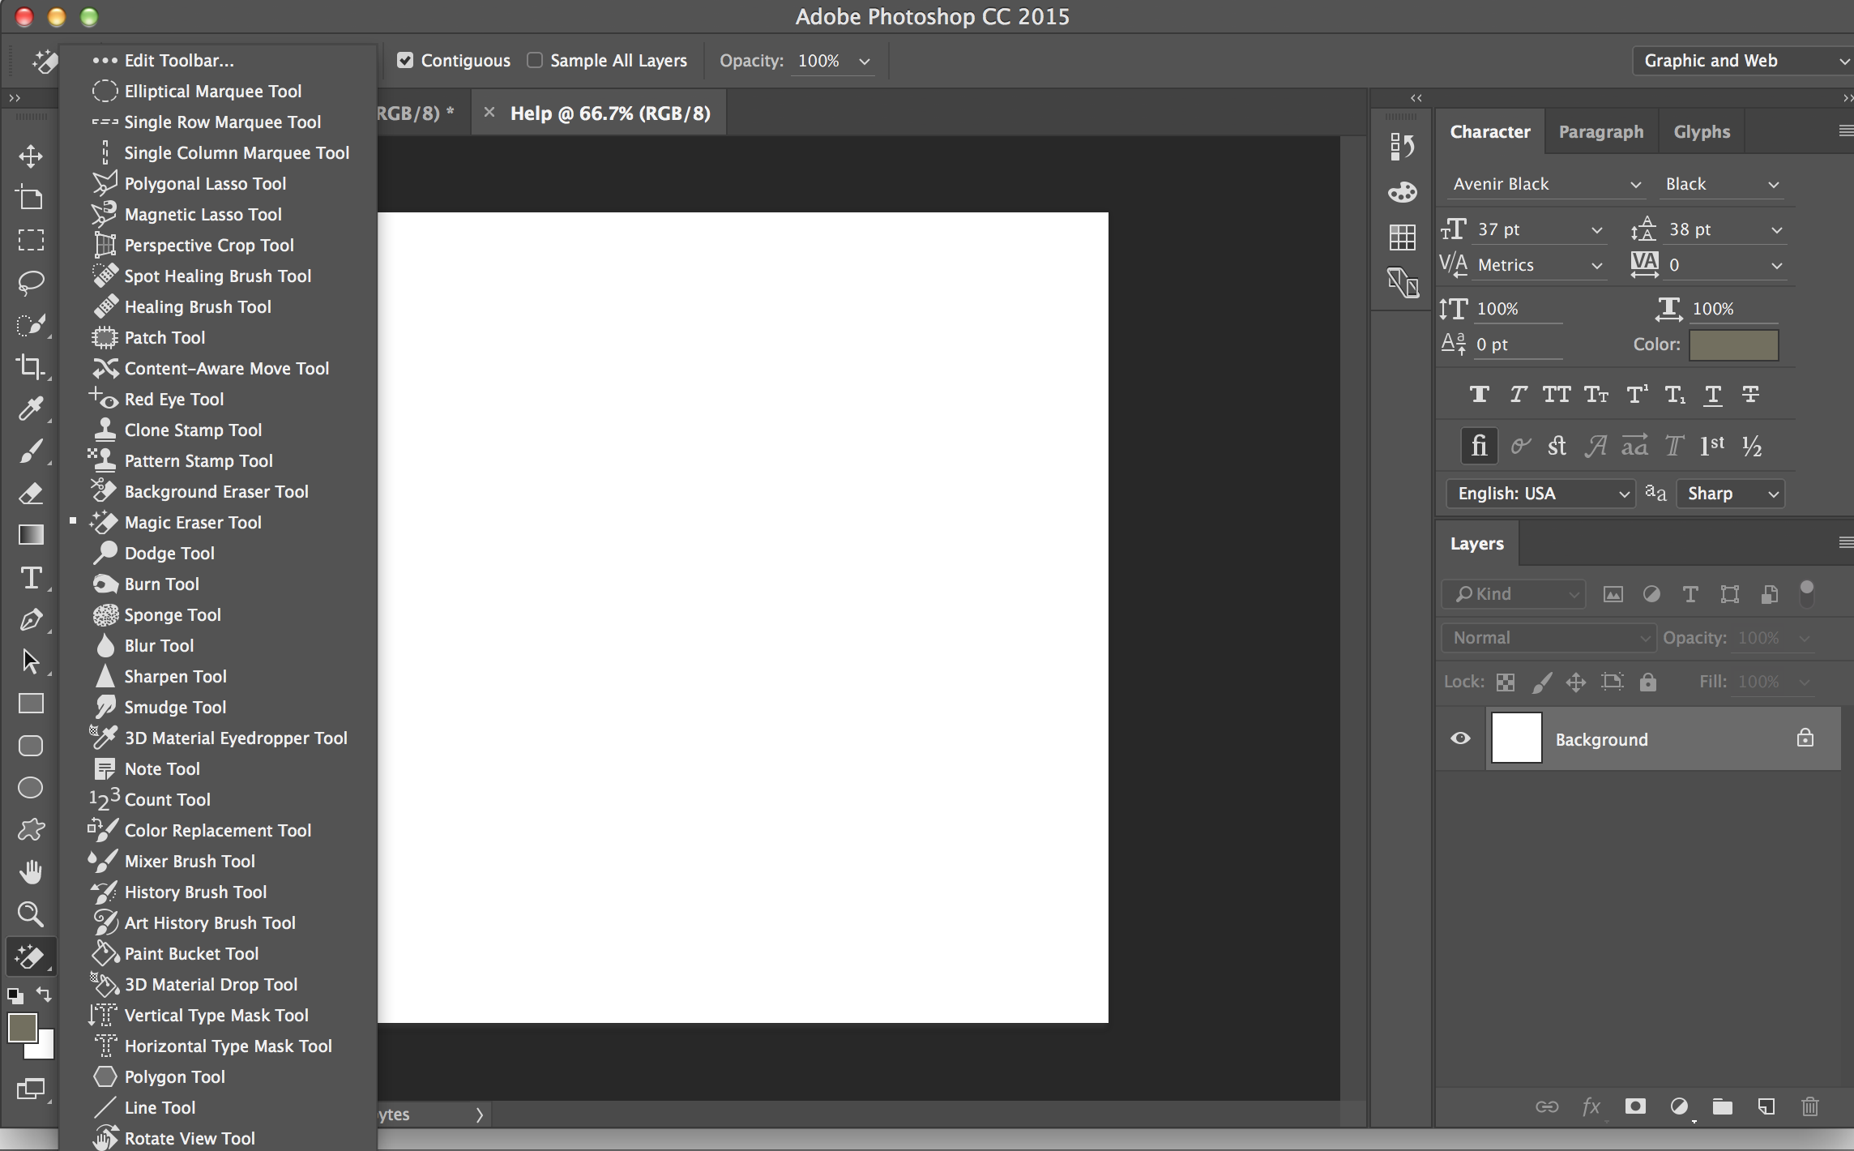Image resolution: width=1854 pixels, height=1151 pixels.
Task: Select the Spot Healing Brush Tool
Action: 217,275
